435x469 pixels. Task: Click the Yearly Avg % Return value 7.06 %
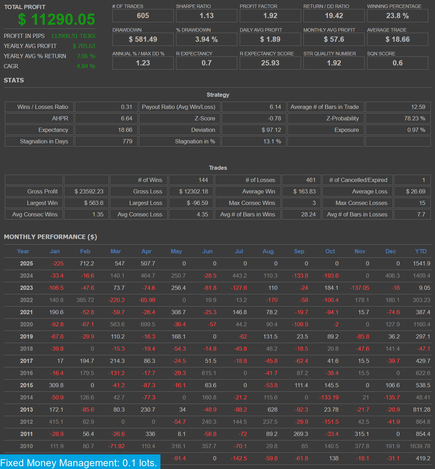(x=86, y=56)
